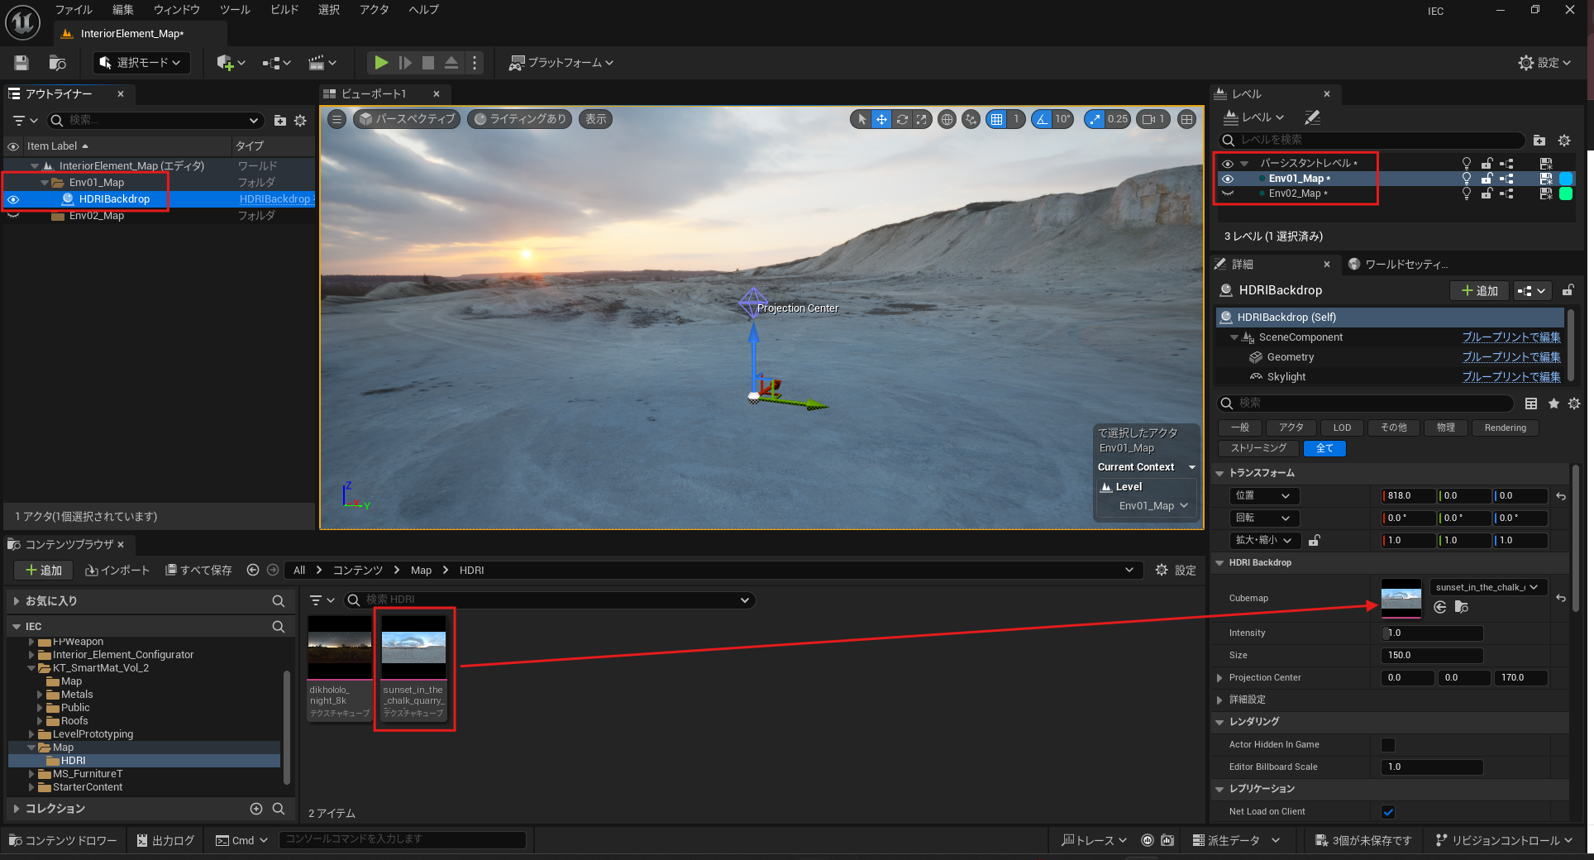This screenshot has width=1594, height=860.
Task: Open the Cubemap asset dropdown
Action: [1487, 587]
